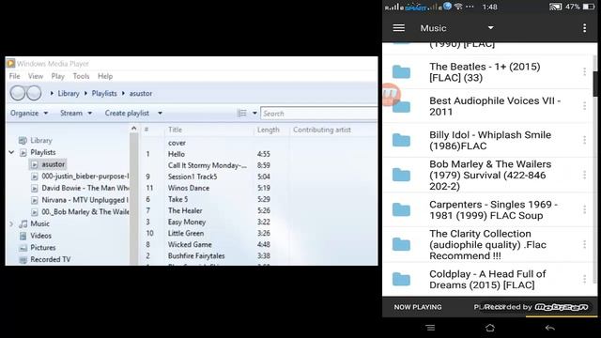This screenshot has width=601, height=338.
Task: Click the phone Music list scrollbar
Action: pos(594,84)
